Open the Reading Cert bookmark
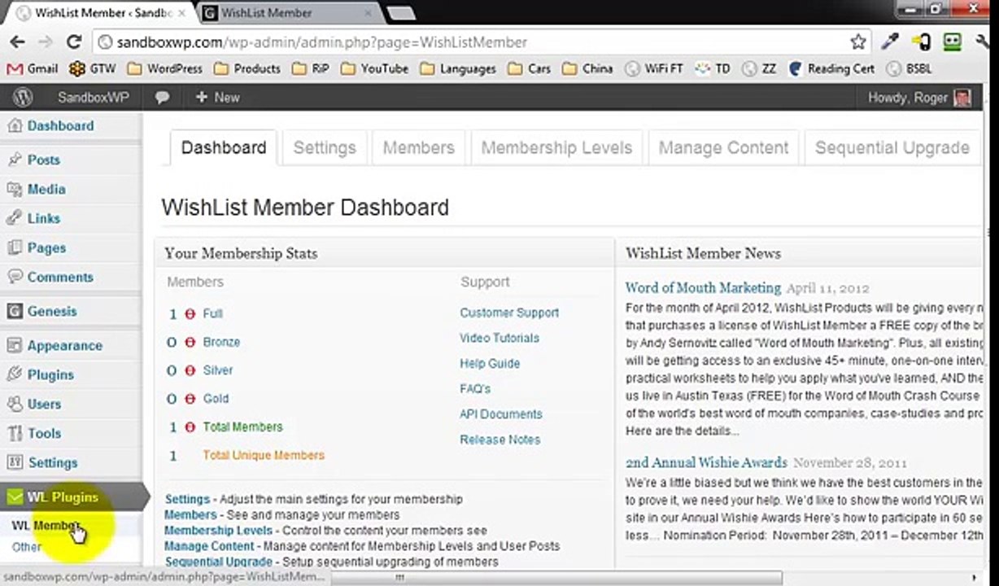The image size is (999, 586). [831, 69]
